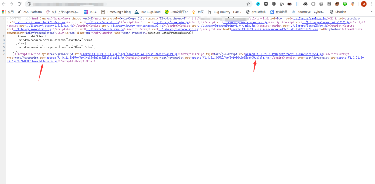Image resolution: width=375 pixels, height=184 pixels.
Task: Click the gray square chart extension icon
Action: [x=329, y=4]
